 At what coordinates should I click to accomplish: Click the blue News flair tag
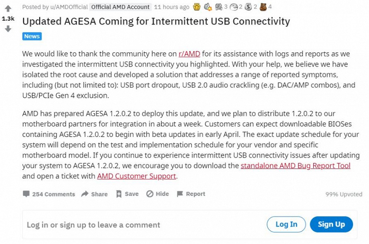(x=32, y=36)
